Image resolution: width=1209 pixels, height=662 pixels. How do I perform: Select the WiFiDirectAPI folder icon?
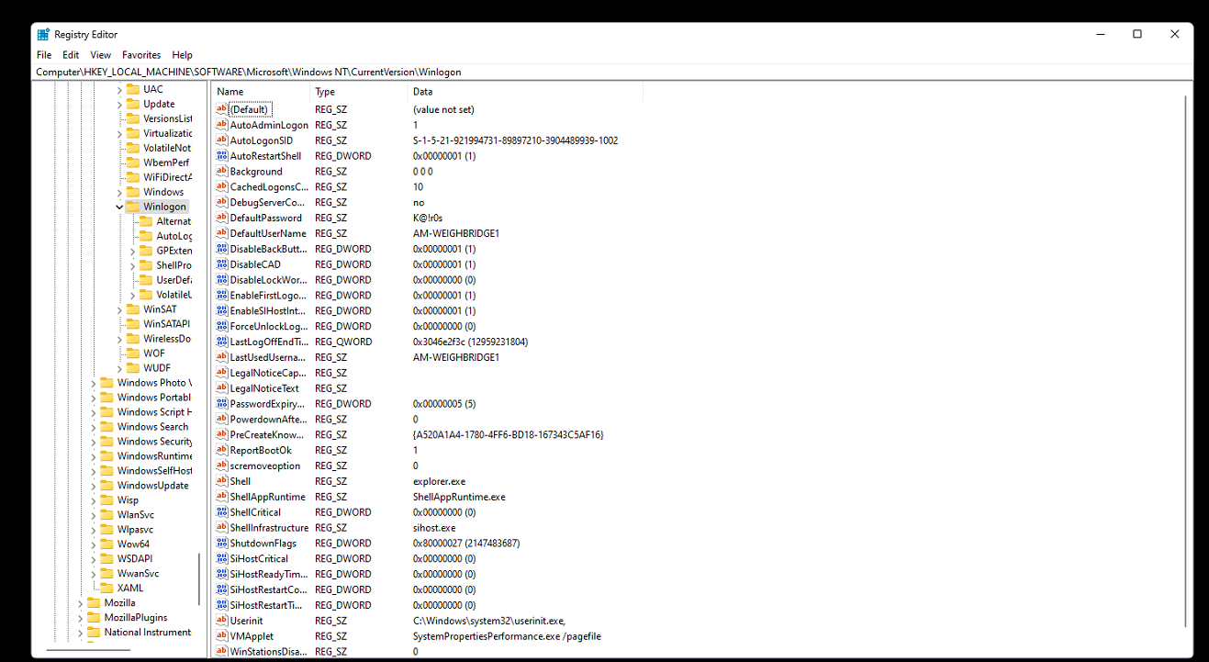pos(133,177)
